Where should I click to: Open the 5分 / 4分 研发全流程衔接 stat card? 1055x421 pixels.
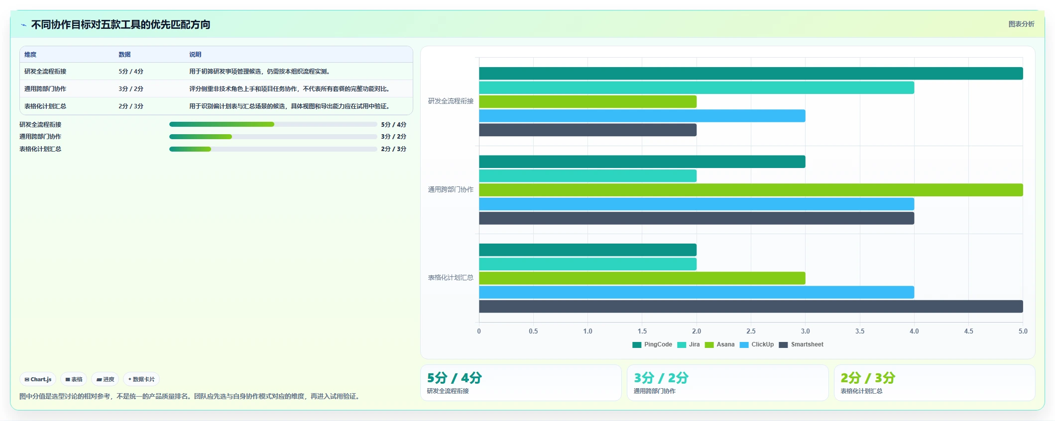(521, 383)
